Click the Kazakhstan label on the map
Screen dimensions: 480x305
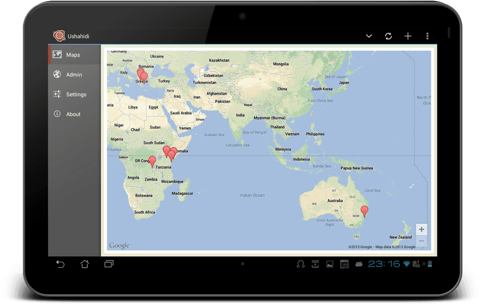click(219, 60)
